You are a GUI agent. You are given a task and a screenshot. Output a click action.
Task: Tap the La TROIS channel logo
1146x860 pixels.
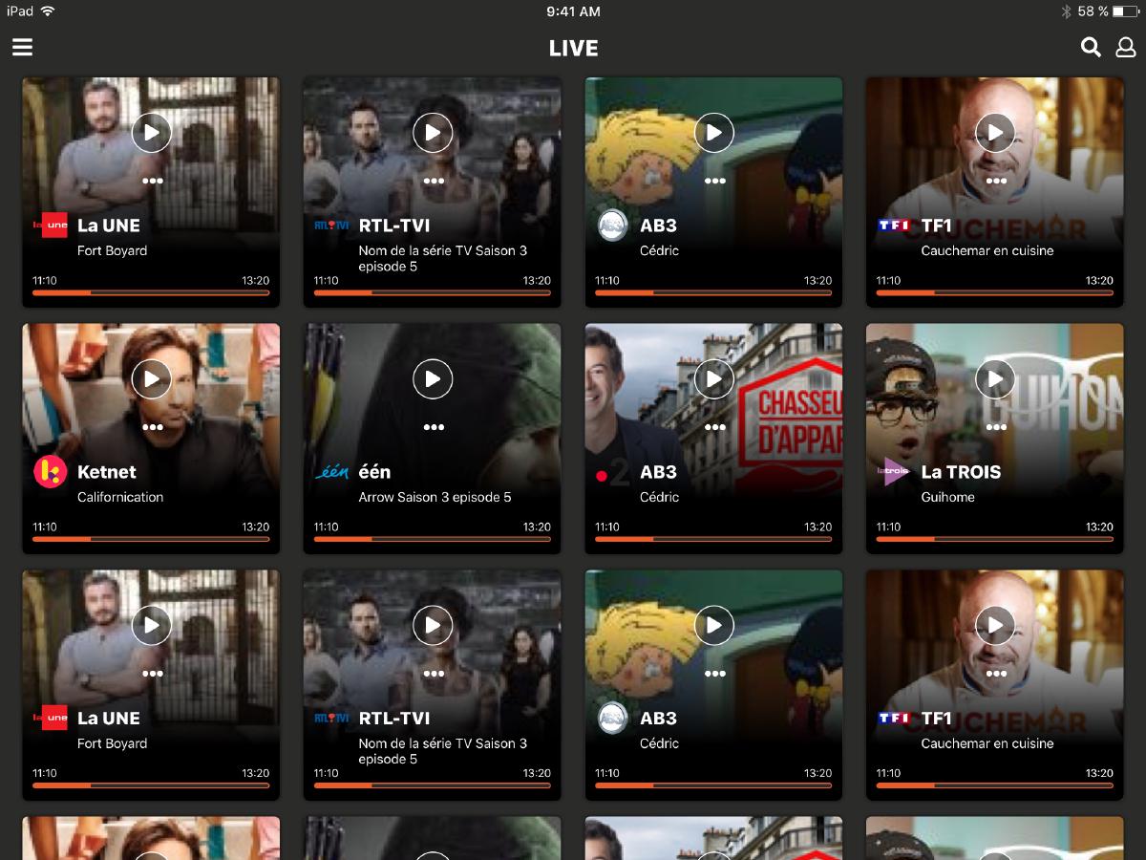pos(894,472)
